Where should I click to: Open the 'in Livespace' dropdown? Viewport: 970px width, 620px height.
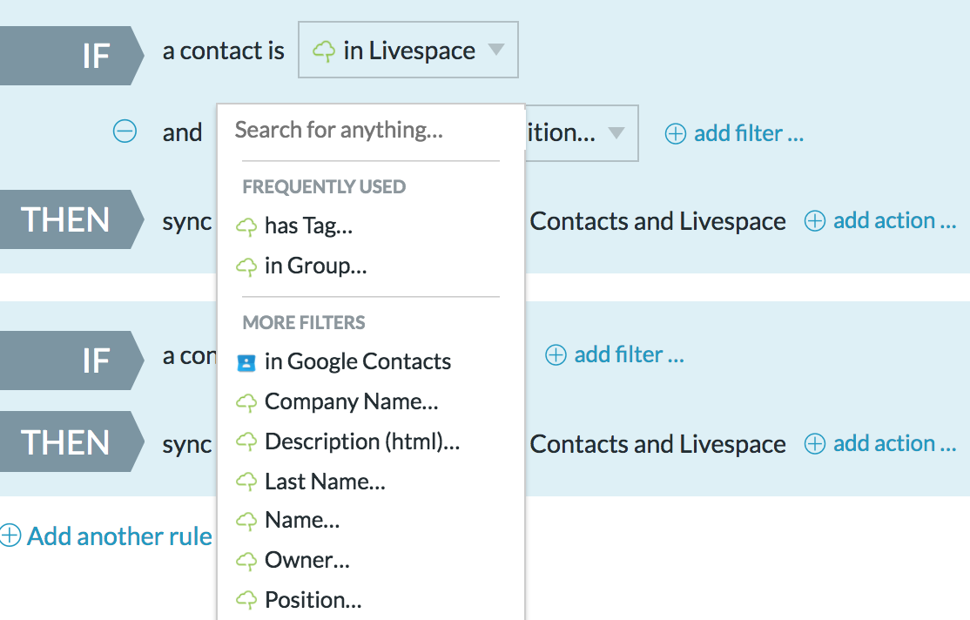point(408,51)
